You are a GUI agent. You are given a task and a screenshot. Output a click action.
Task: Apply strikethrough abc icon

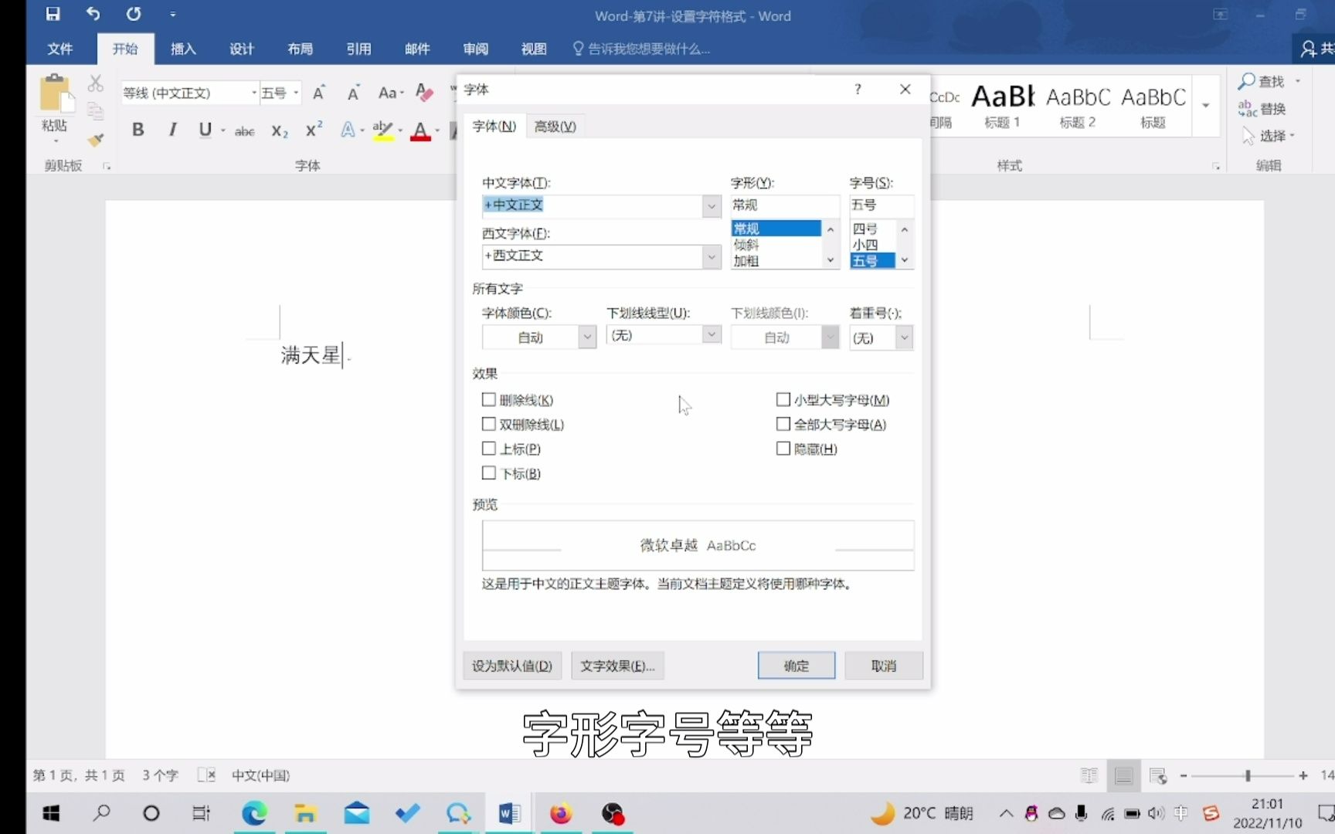[245, 131]
